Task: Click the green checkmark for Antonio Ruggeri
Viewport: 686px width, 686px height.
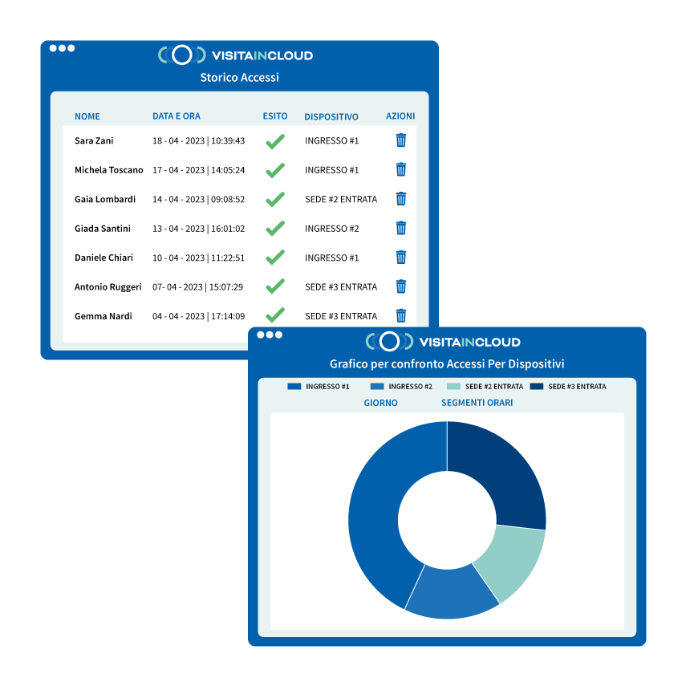Action: click(275, 286)
